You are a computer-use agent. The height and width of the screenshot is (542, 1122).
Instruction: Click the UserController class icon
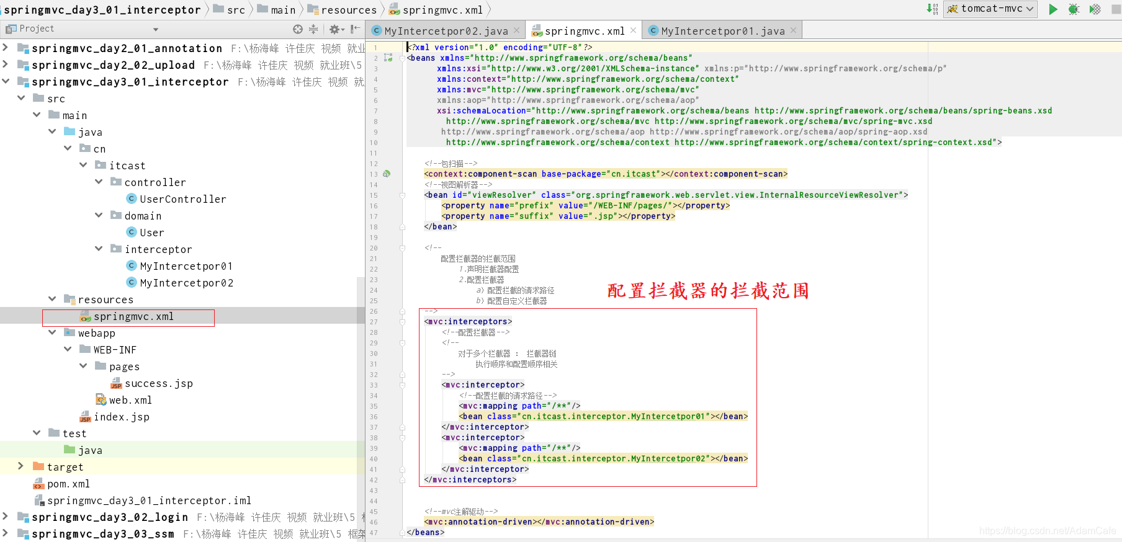point(132,198)
